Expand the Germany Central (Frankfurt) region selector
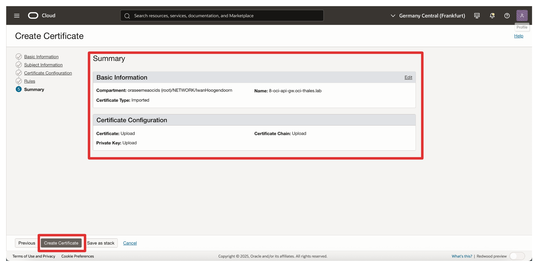Image resolution: width=538 pixels, height=267 pixels. click(428, 16)
